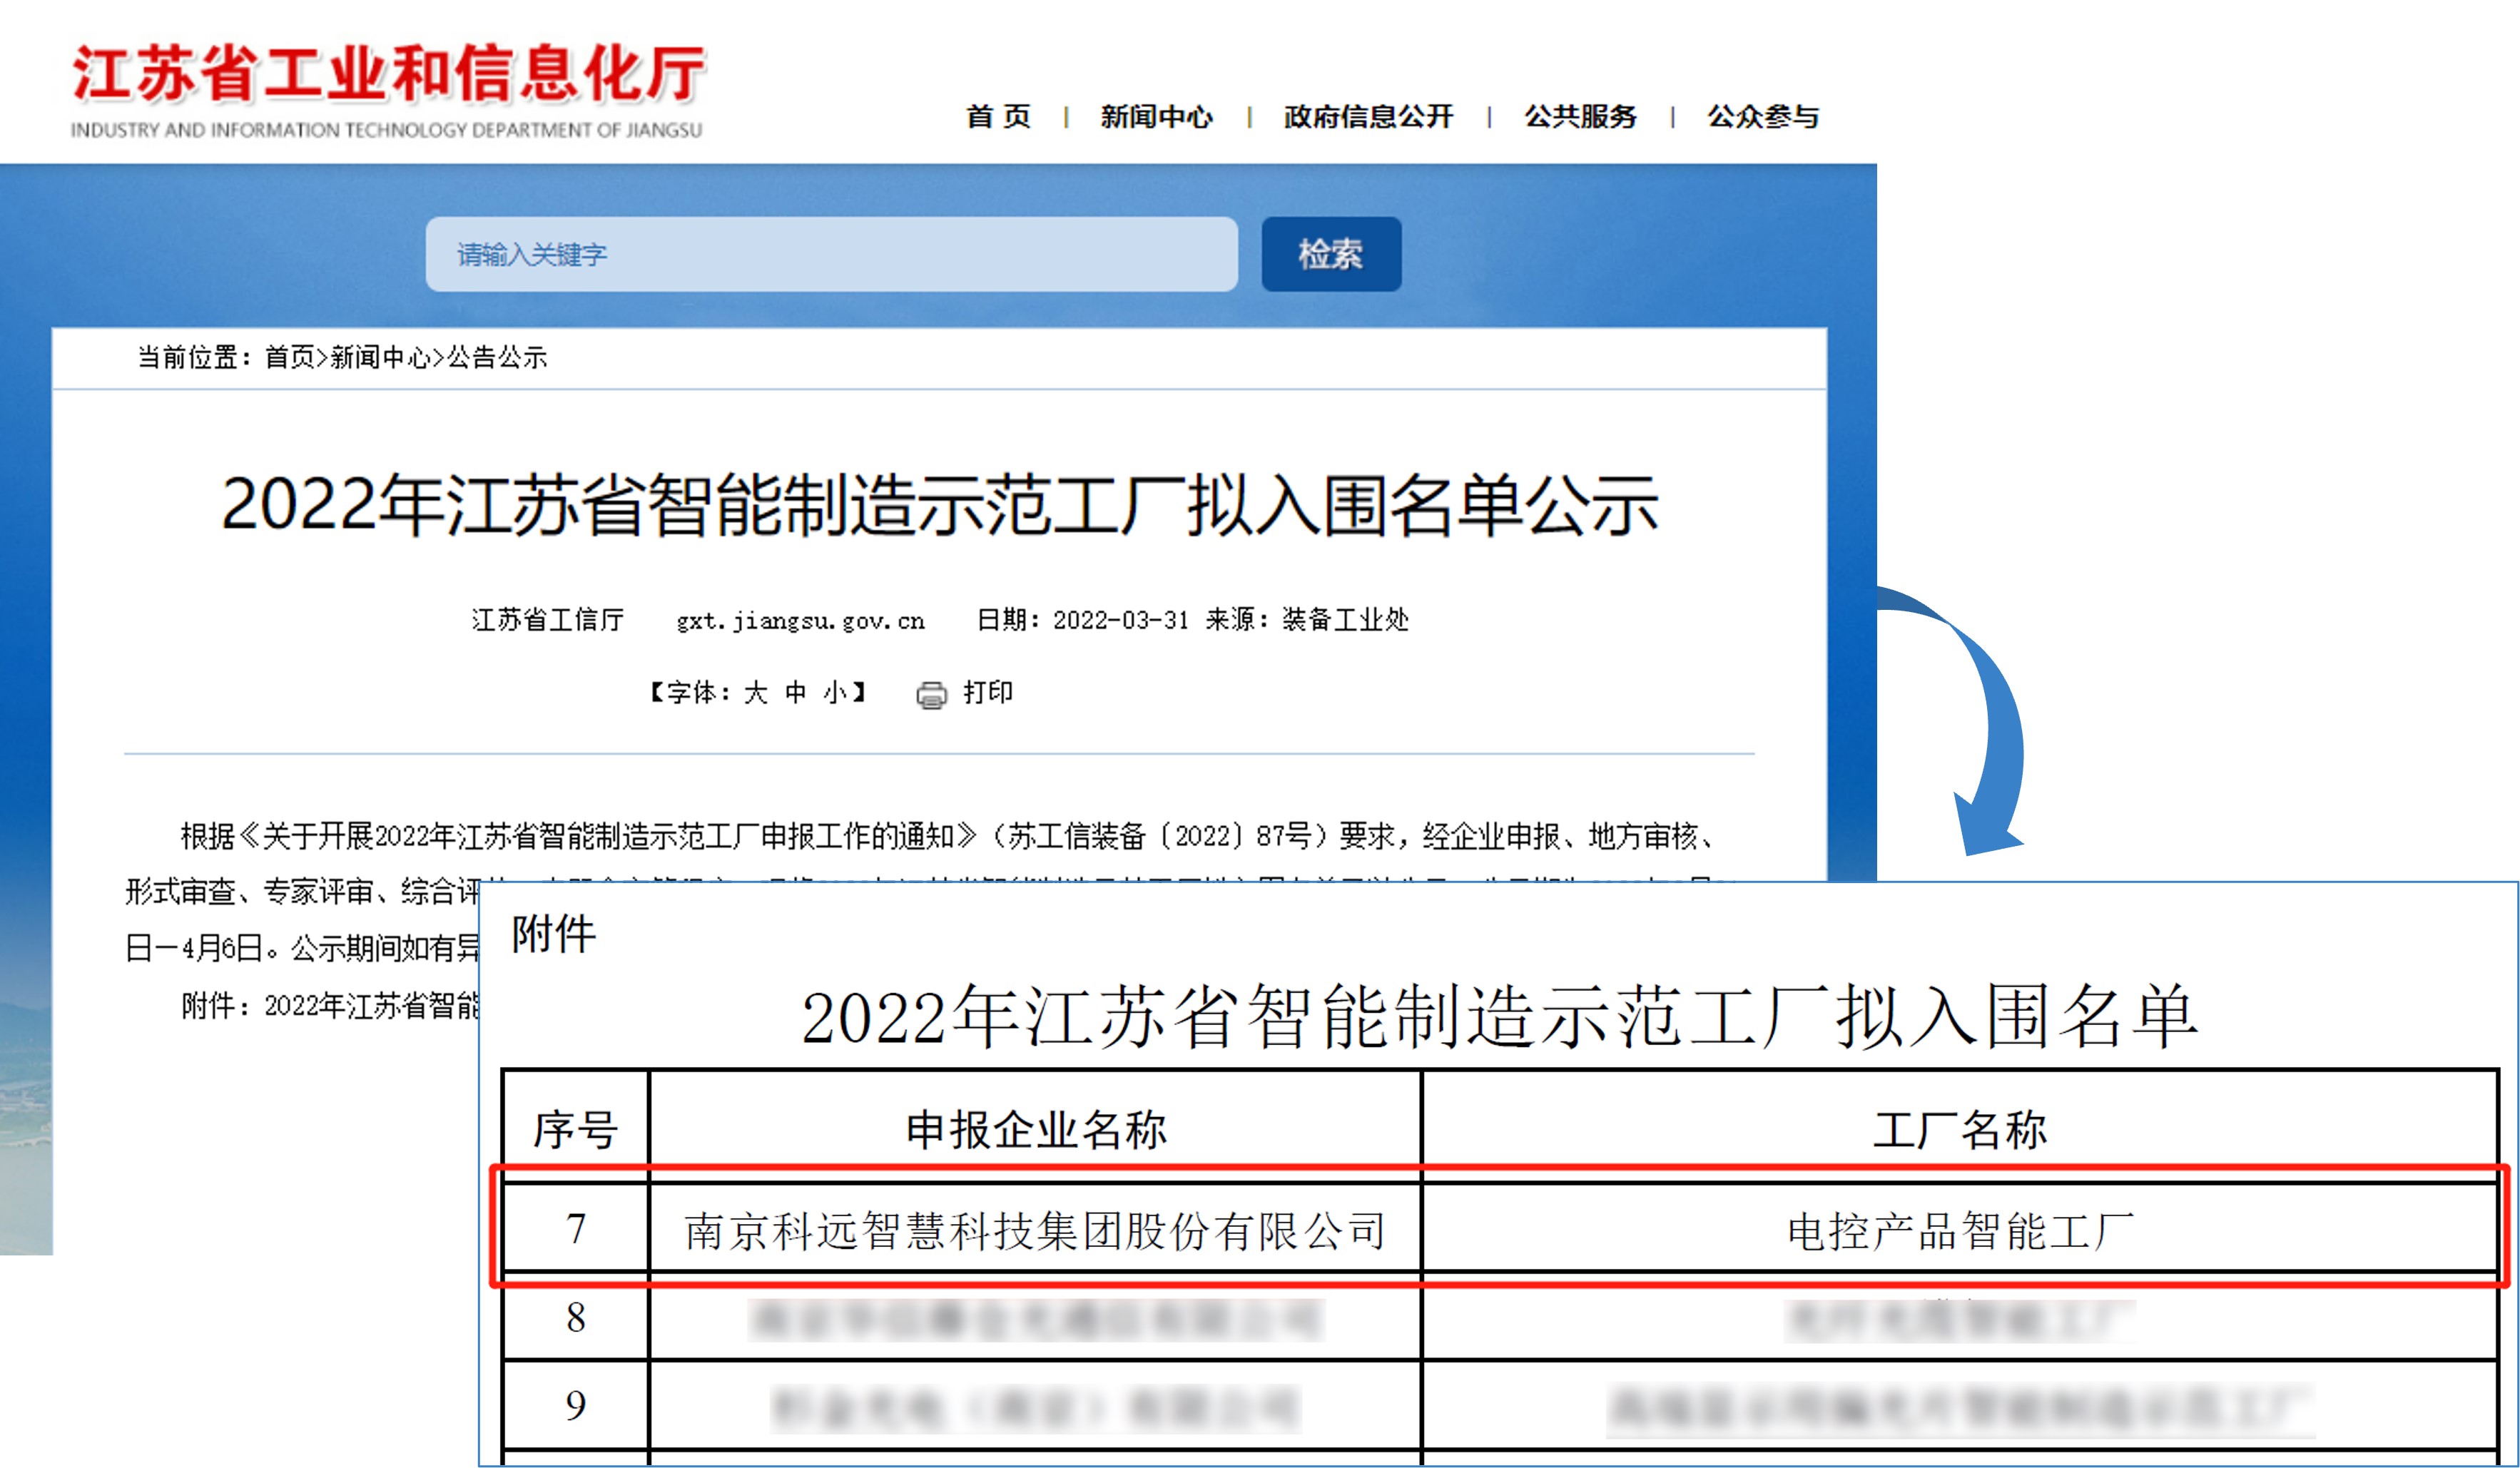Image resolution: width=2520 pixels, height=1468 pixels.
Task: Set font size to 大
Action: 756,692
